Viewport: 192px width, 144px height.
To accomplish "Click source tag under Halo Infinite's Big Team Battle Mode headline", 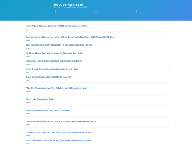I will (x=27, y=29).
